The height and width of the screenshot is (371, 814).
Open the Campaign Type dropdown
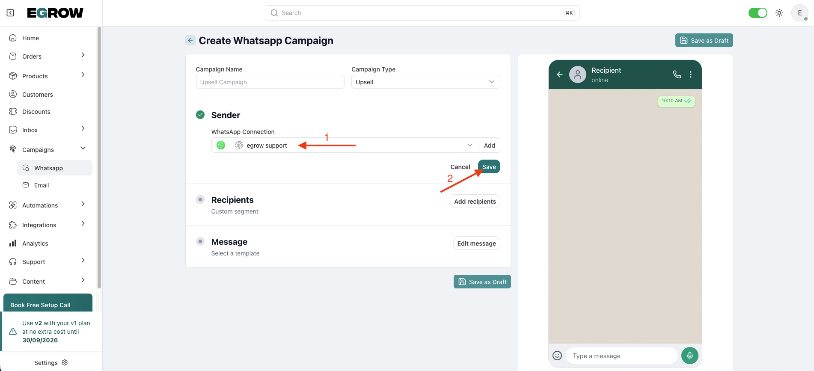(x=425, y=82)
